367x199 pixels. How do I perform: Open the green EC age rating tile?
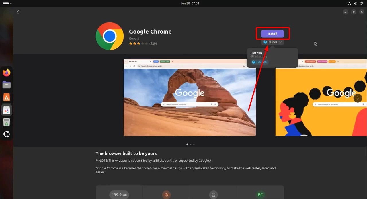coord(260,192)
